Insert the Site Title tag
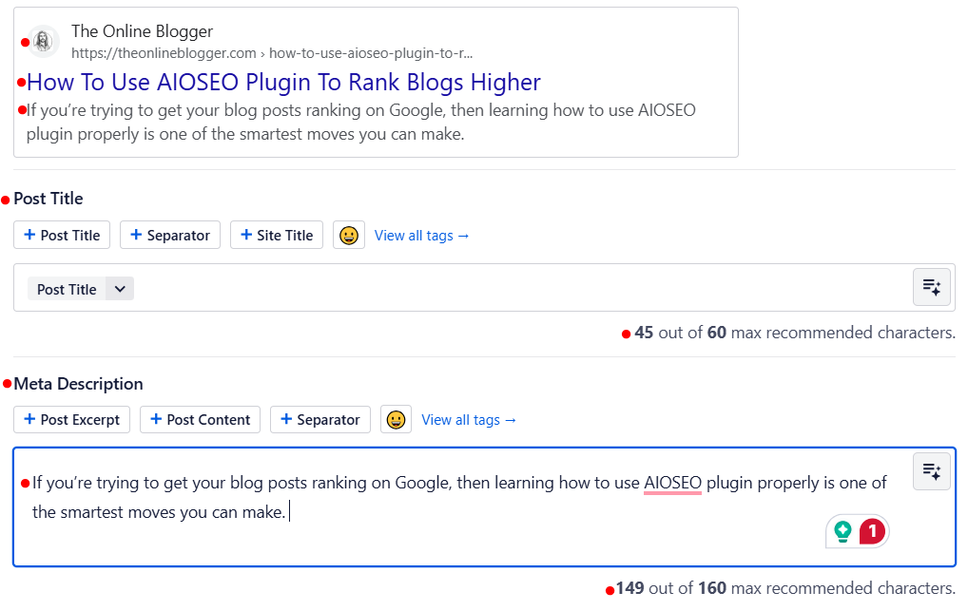The image size is (968, 611). coord(277,236)
